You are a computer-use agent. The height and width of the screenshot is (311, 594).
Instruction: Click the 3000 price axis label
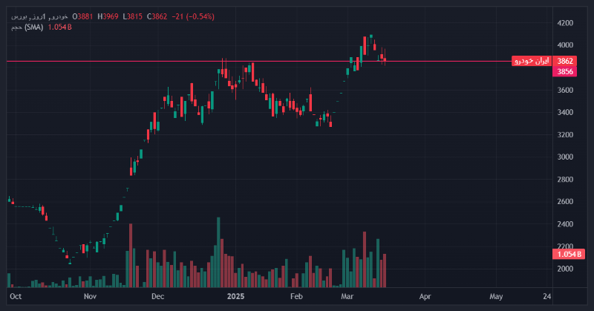pos(565,157)
